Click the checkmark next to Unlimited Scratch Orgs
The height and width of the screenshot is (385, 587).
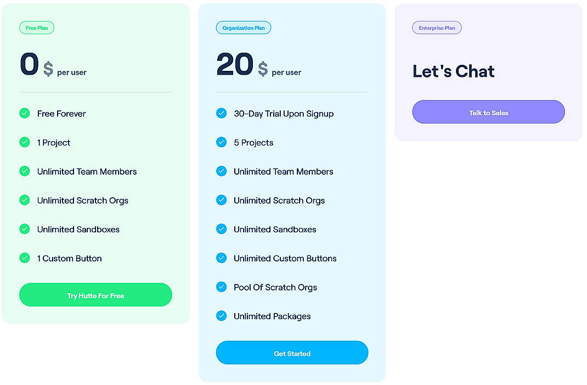pos(25,200)
